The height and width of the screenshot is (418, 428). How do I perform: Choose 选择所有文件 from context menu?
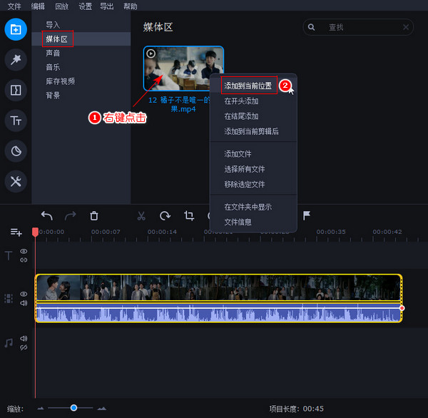[x=253, y=169]
